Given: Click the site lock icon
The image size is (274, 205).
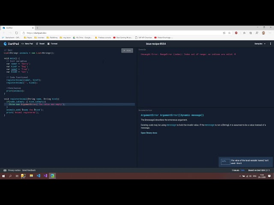Looking at the screenshot, I should click(24, 33).
